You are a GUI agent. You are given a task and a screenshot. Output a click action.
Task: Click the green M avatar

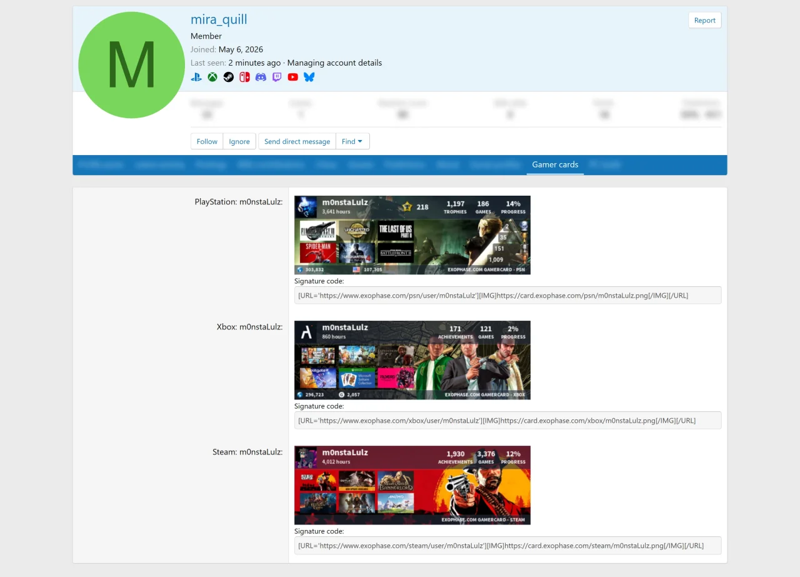click(x=131, y=65)
